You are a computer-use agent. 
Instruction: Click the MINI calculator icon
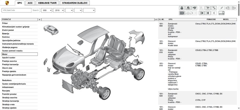point(221,13)
